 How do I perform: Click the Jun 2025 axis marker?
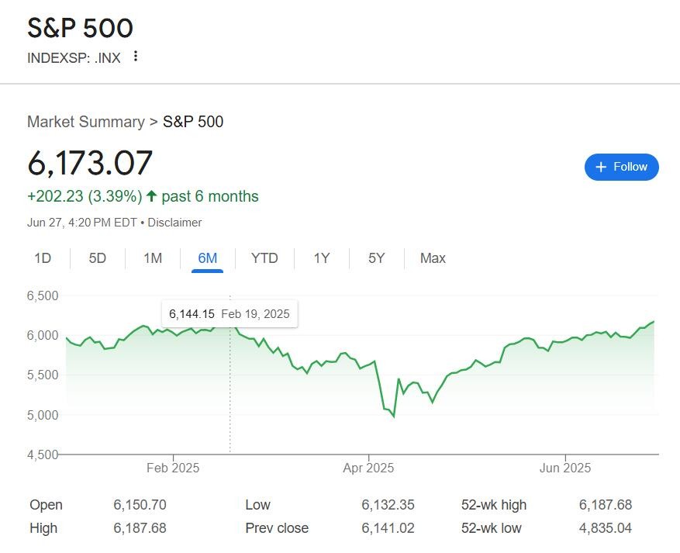[x=565, y=468]
